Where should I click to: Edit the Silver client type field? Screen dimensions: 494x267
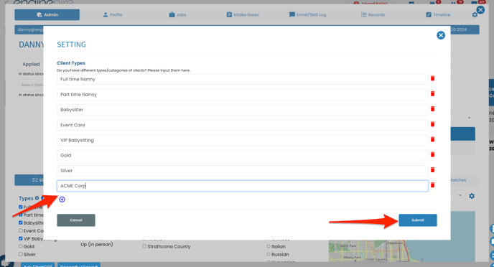coord(242,171)
